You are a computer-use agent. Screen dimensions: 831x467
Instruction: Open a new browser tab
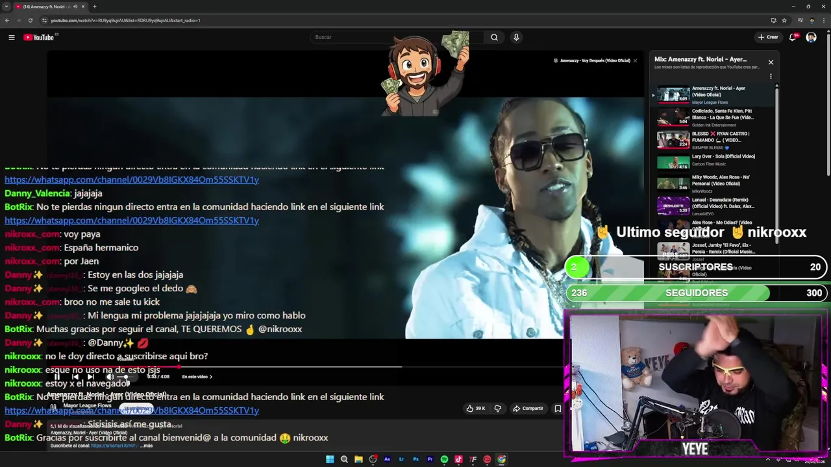click(x=95, y=6)
